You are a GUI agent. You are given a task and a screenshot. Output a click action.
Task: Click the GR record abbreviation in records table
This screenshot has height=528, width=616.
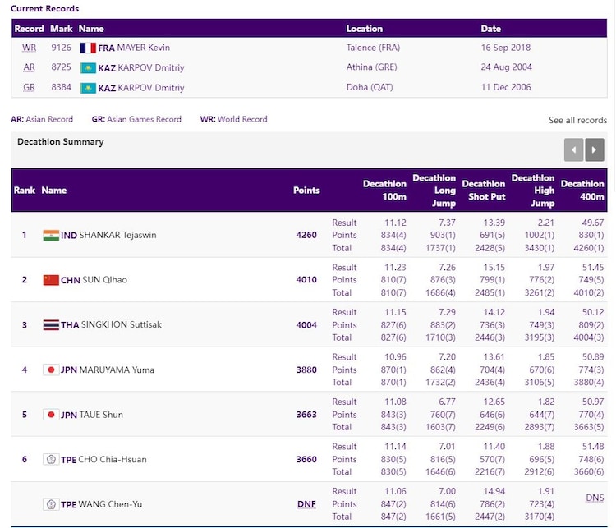point(30,87)
